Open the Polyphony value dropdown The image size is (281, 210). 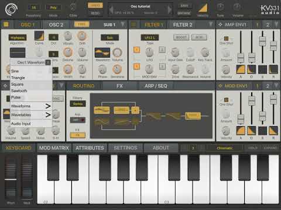pos(34,8)
